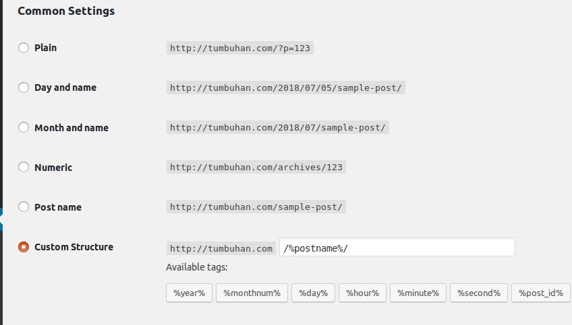Enable the Post name radio option
The height and width of the screenshot is (325, 572).
[x=24, y=207]
